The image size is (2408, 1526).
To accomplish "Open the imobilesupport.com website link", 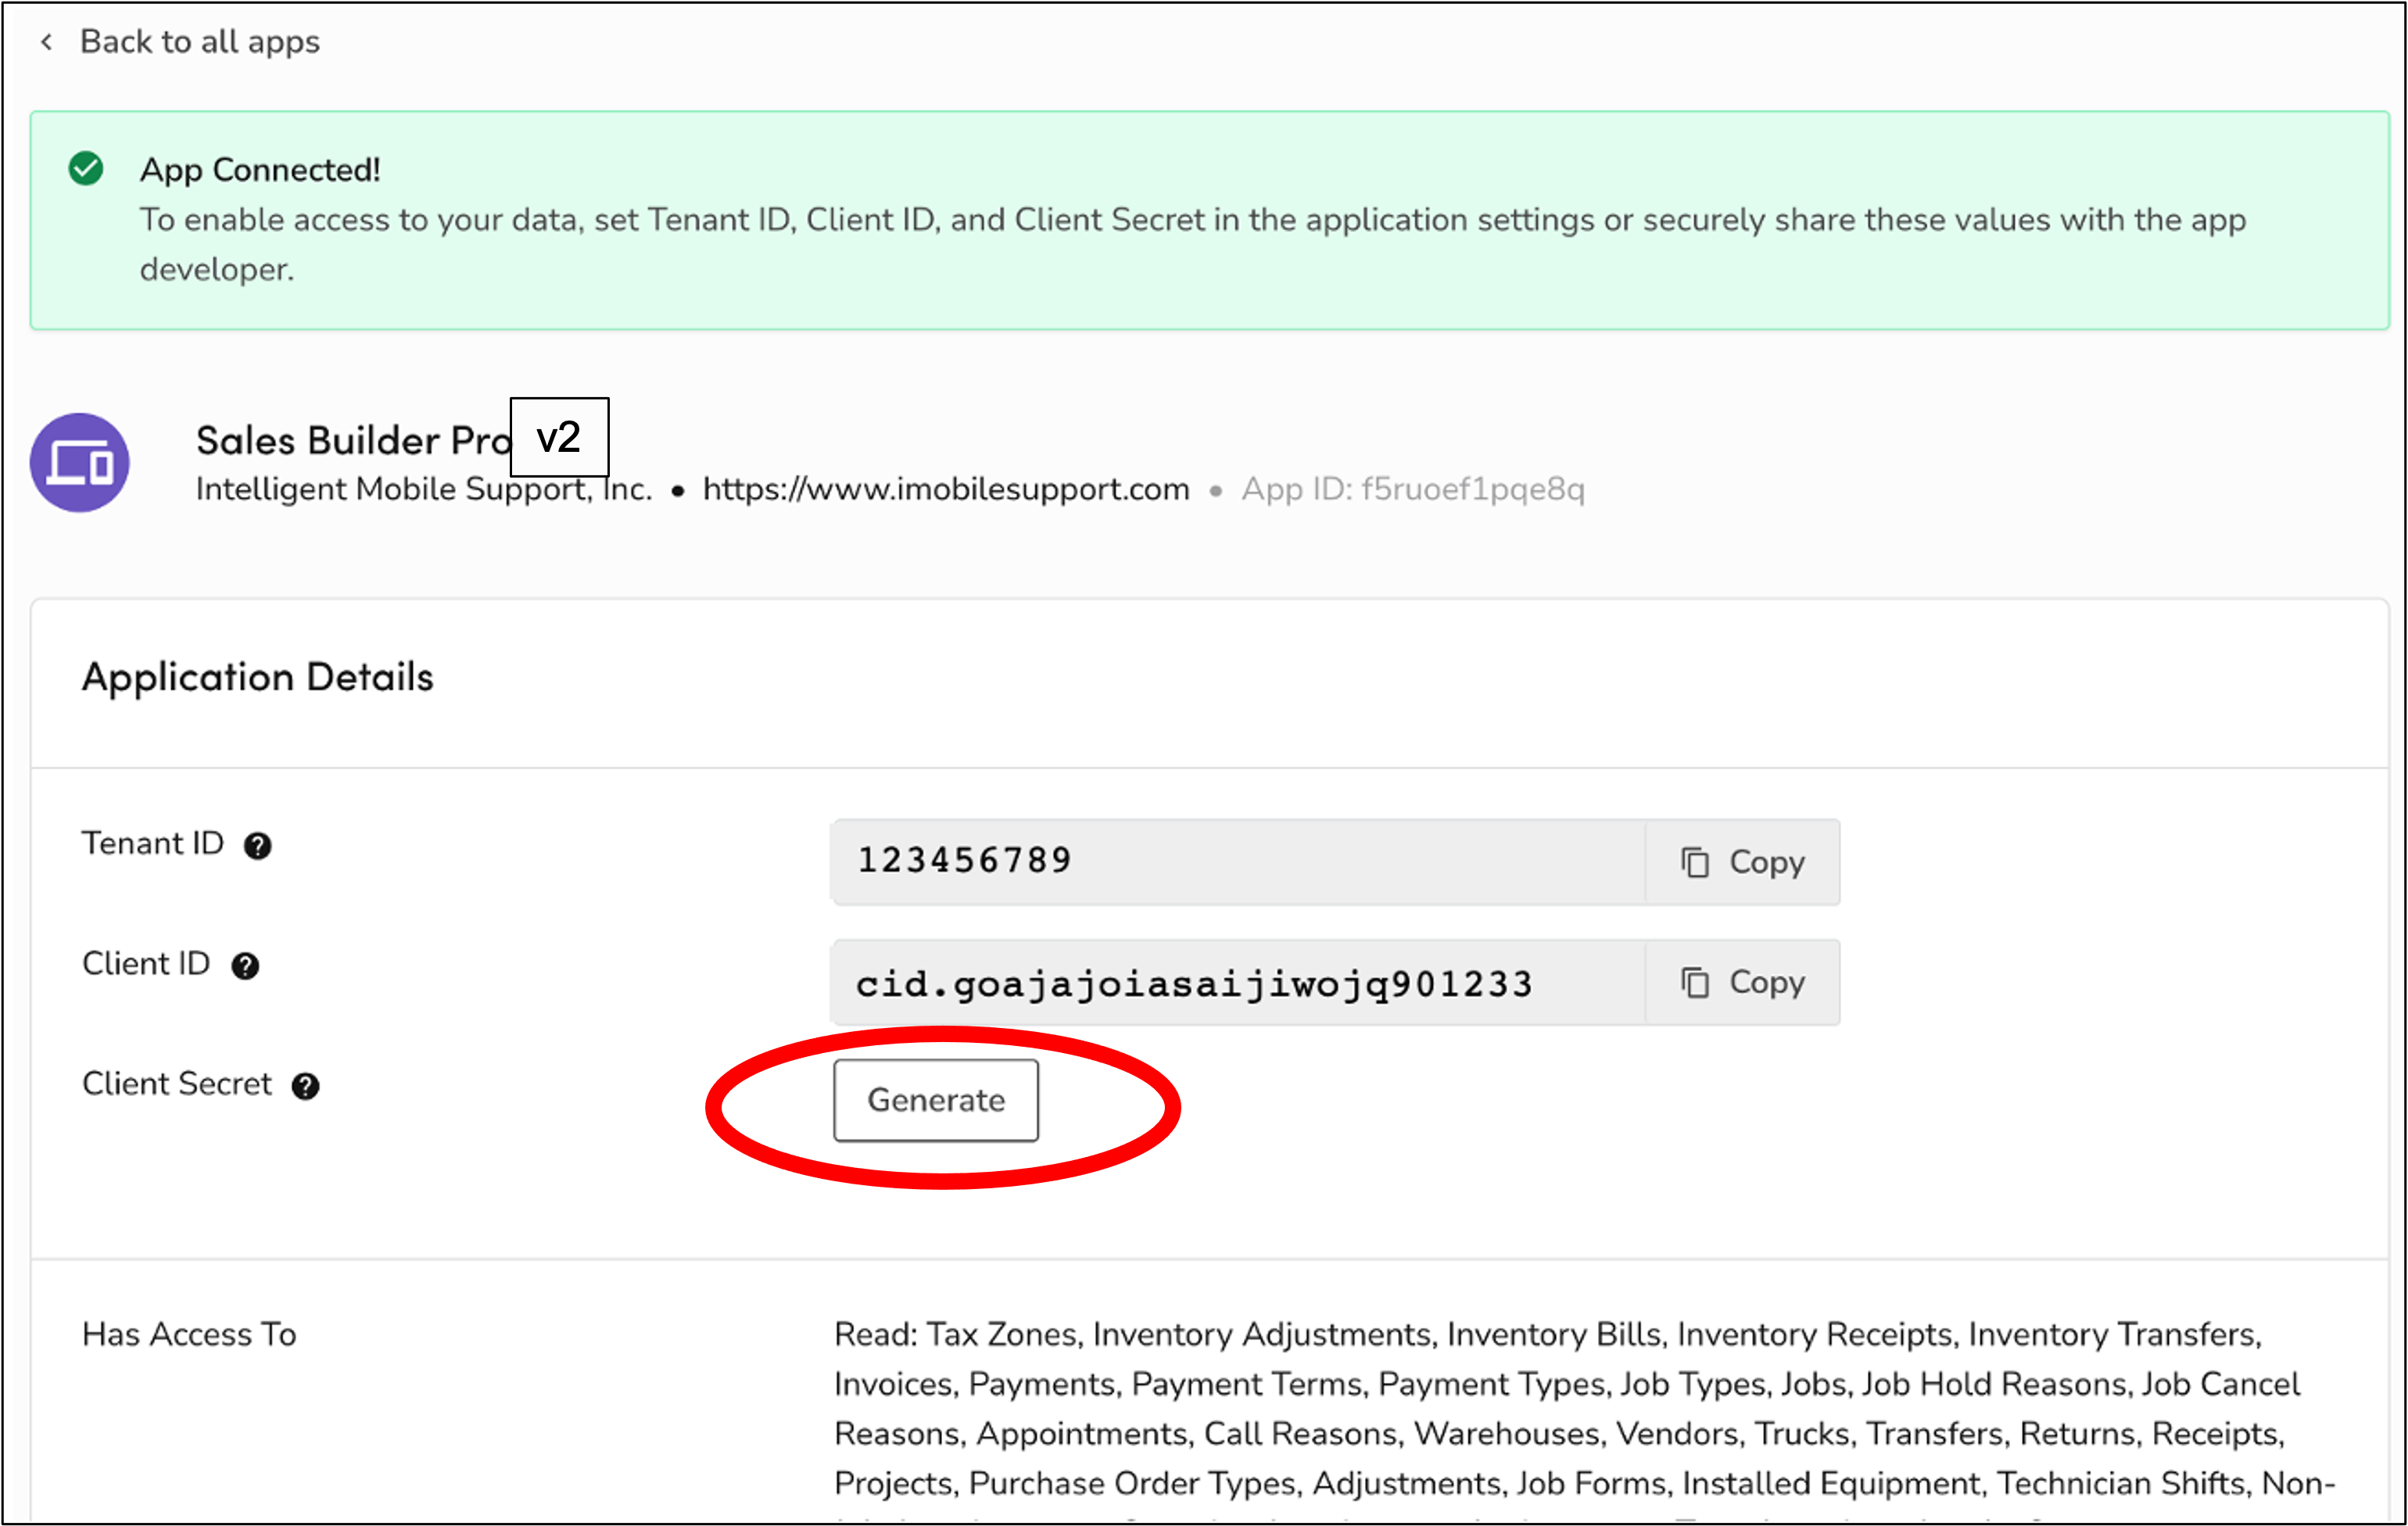I will [x=946, y=489].
